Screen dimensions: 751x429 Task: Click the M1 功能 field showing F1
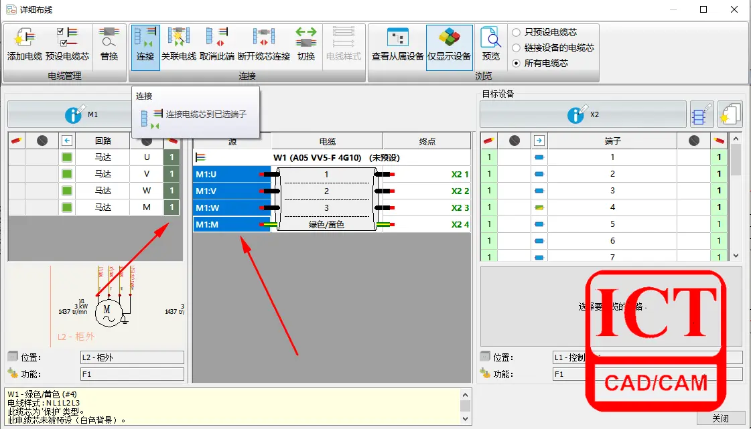click(132, 374)
